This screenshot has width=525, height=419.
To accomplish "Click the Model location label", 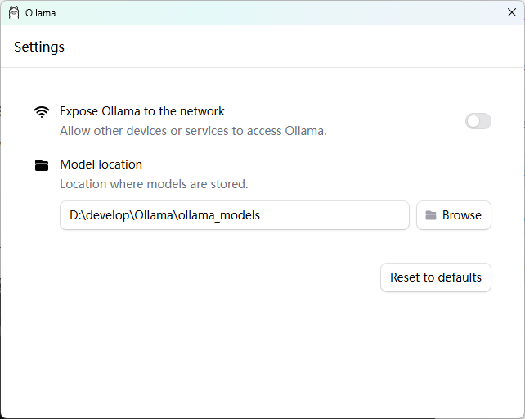I will (101, 164).
